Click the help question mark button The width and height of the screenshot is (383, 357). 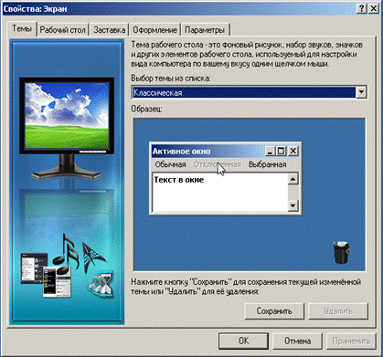tap(361, 9)
